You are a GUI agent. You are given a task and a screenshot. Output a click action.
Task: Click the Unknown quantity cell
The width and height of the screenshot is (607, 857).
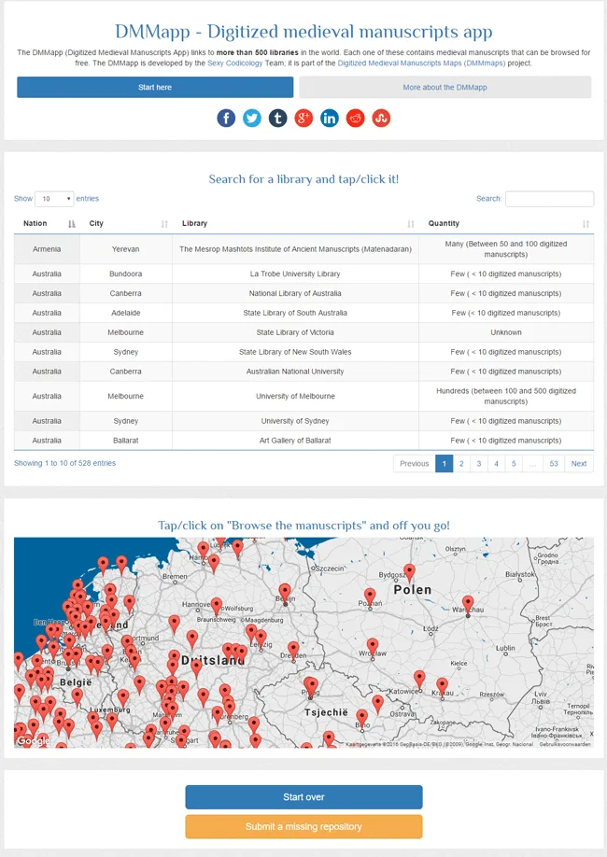pos(506,332)
